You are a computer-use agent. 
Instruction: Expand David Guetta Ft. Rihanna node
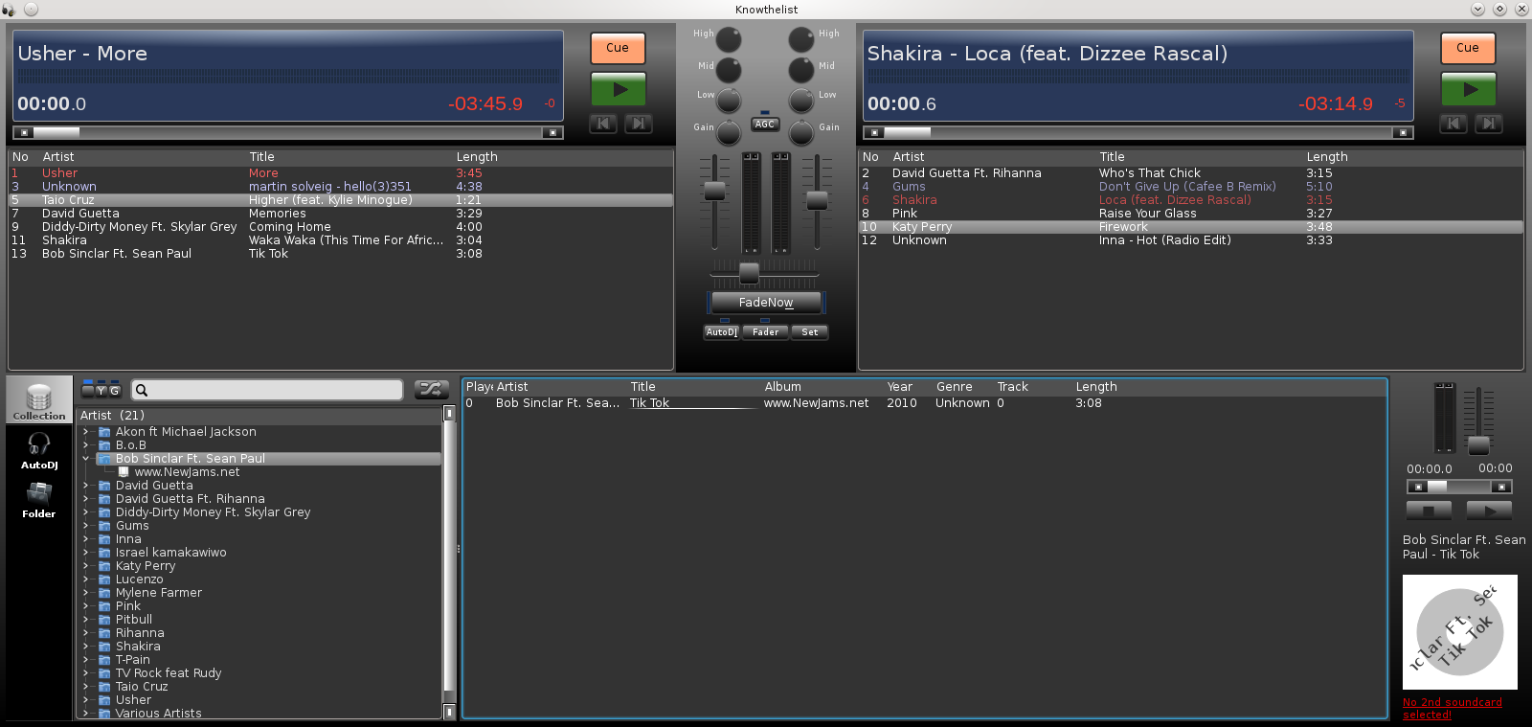(x=85, y=499)
